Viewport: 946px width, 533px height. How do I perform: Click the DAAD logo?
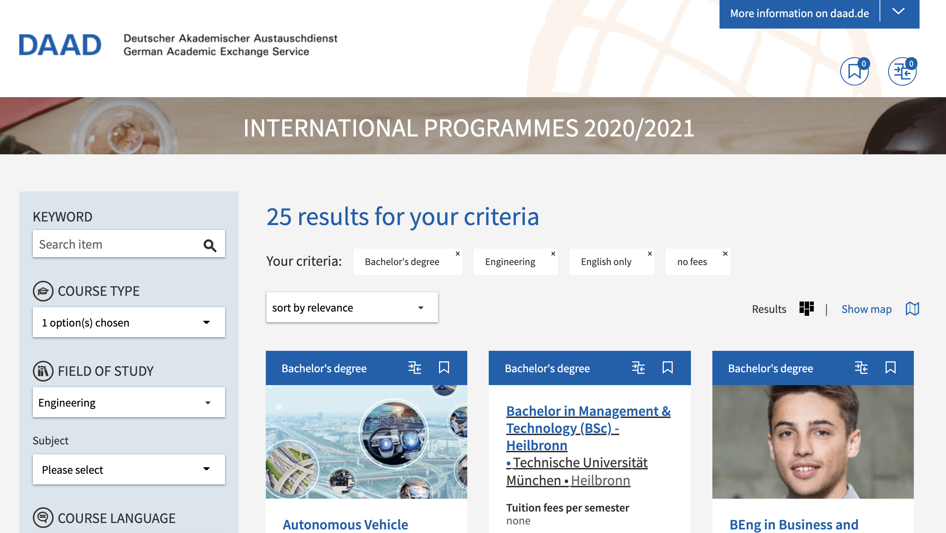60,45
